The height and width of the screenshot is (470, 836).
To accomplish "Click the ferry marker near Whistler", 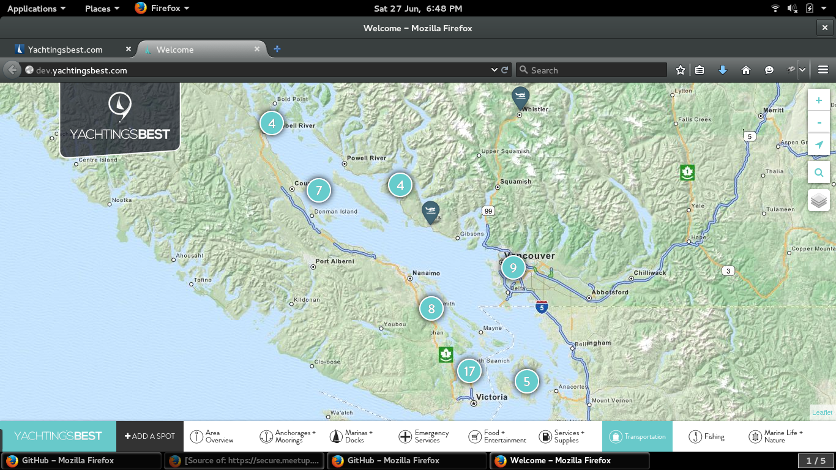I will click(520, 97).
